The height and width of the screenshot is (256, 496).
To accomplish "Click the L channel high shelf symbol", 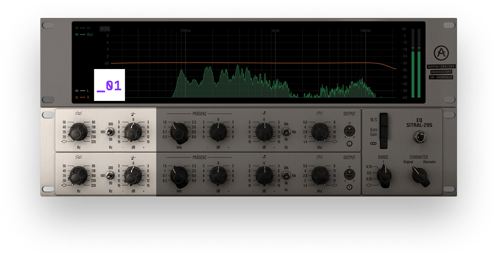I will (x=264, y=114).
